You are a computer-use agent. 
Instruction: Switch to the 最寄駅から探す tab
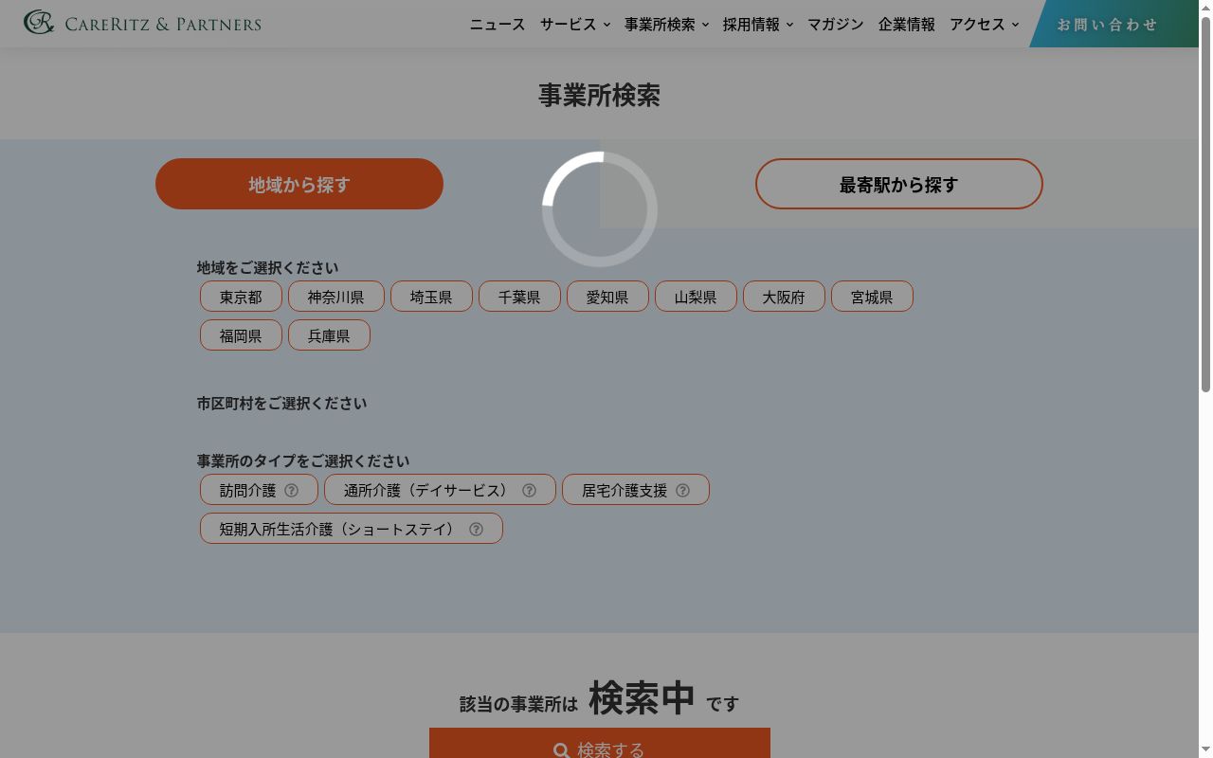coord(899,184)
